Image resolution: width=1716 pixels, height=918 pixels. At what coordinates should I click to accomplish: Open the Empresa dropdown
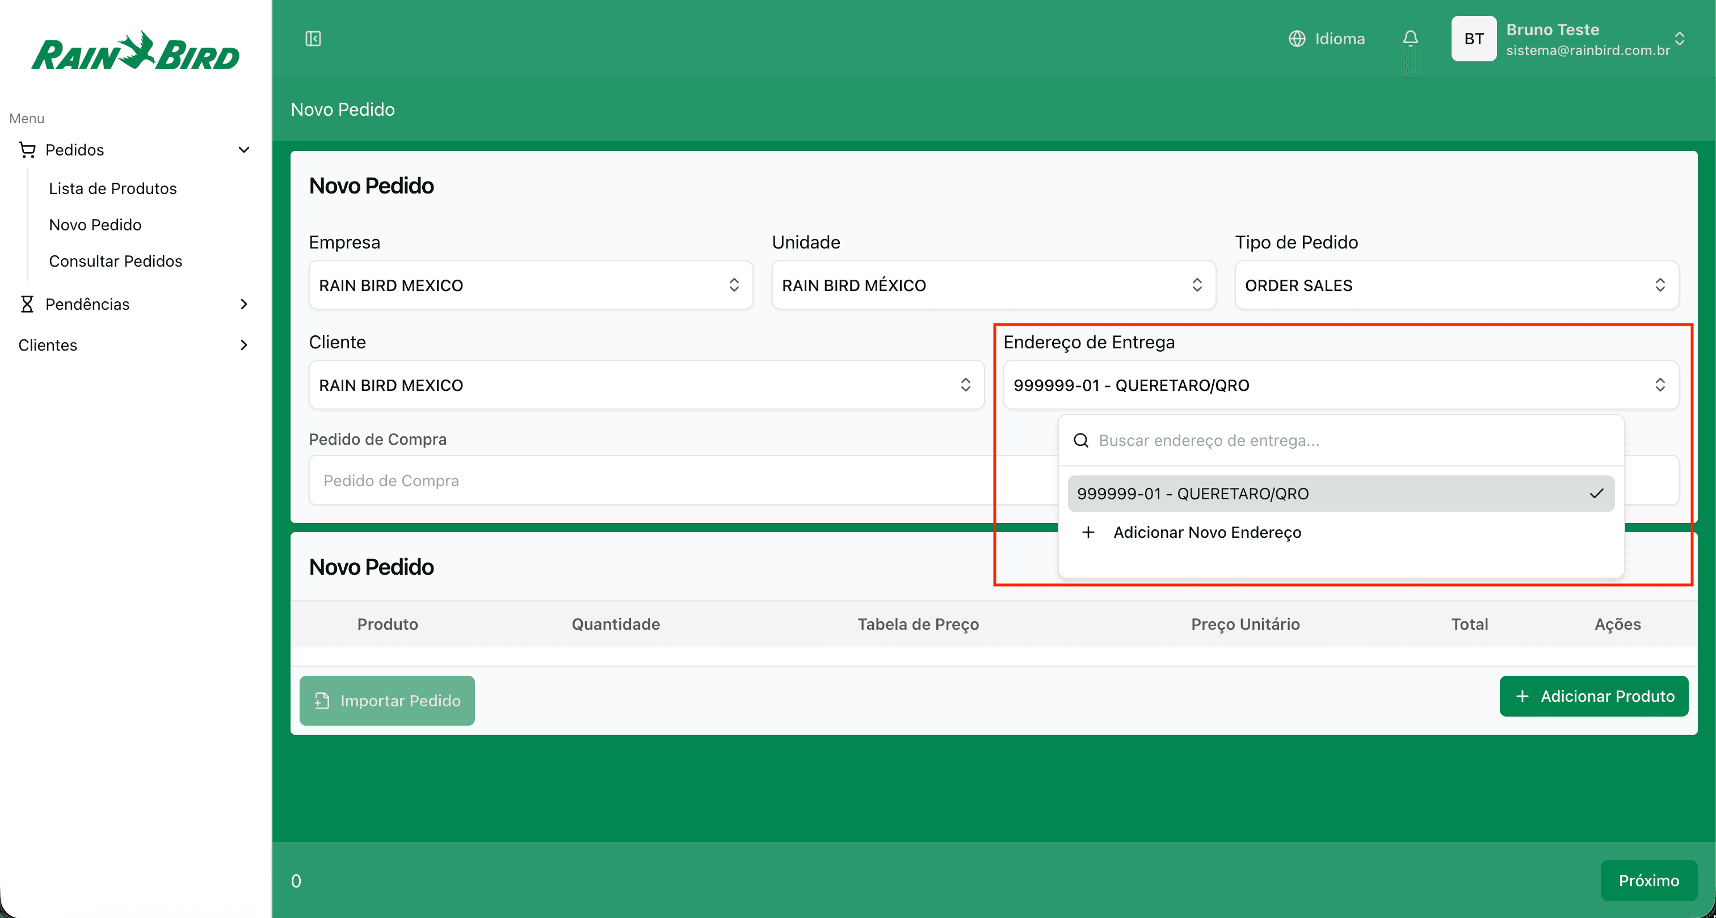(x=529, y=285)
